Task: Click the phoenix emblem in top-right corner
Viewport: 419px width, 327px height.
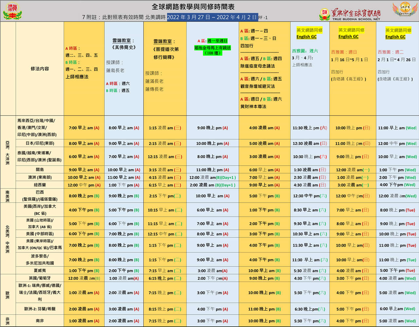Action: tap(405, 10)
